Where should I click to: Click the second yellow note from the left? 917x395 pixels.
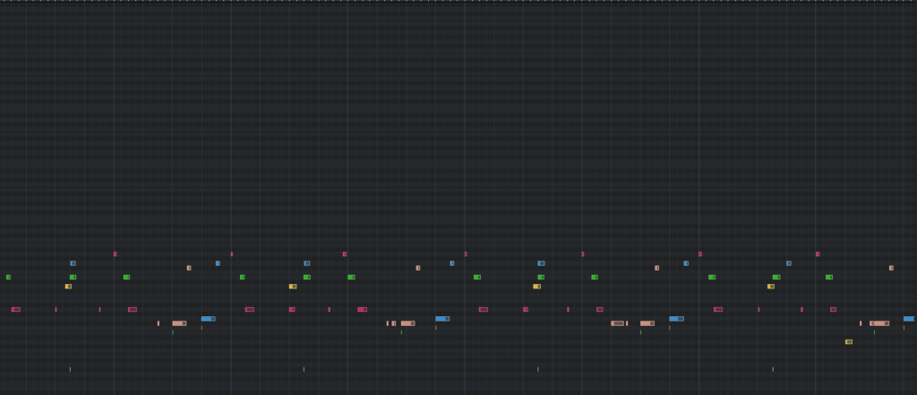pos(293,287)
